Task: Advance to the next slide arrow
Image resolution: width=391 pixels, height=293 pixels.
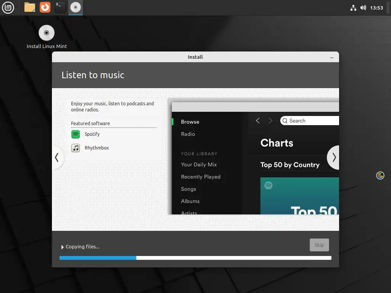Action: 334,158
